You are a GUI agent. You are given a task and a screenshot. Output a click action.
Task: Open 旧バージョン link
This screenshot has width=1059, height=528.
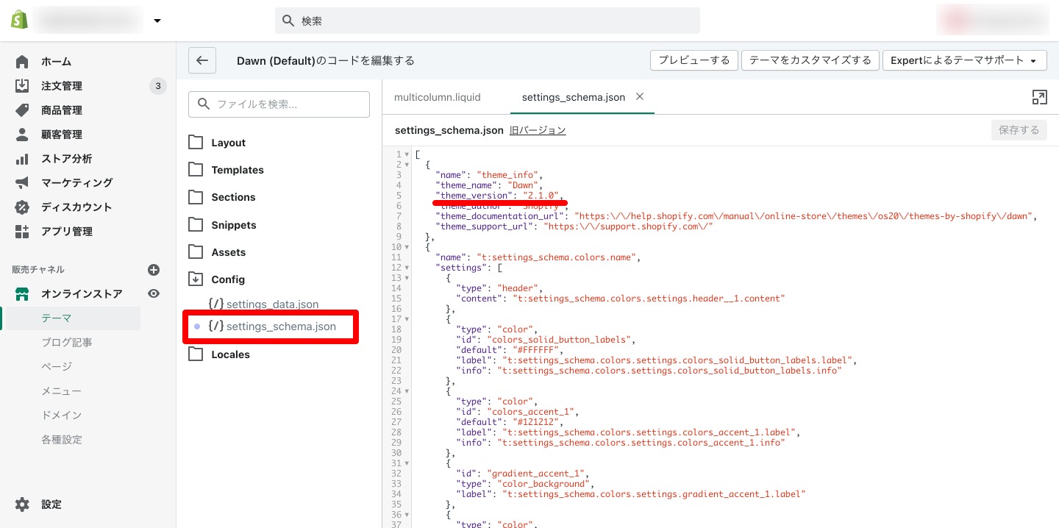click(x=538, y=130)
